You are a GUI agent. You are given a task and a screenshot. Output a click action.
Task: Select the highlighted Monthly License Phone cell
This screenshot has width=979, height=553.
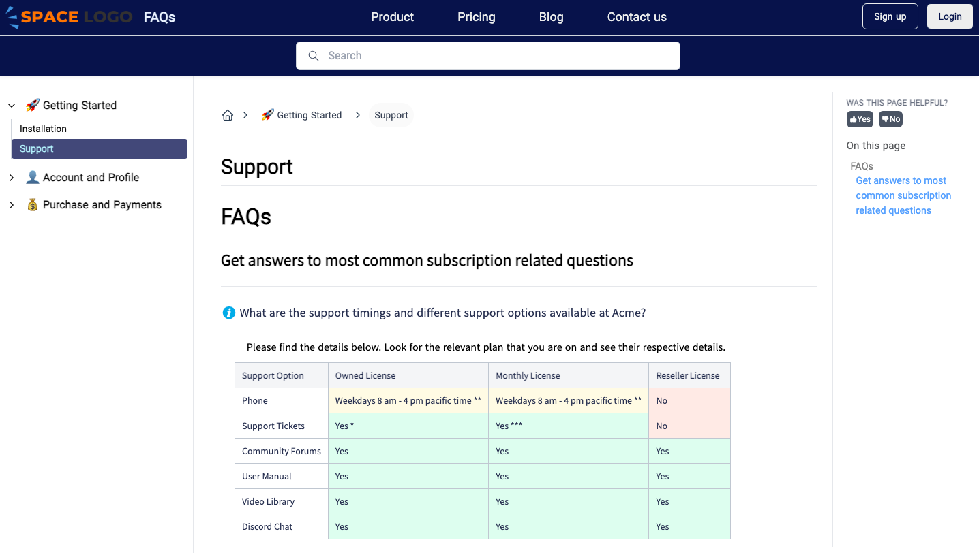[x=569, y=400]
